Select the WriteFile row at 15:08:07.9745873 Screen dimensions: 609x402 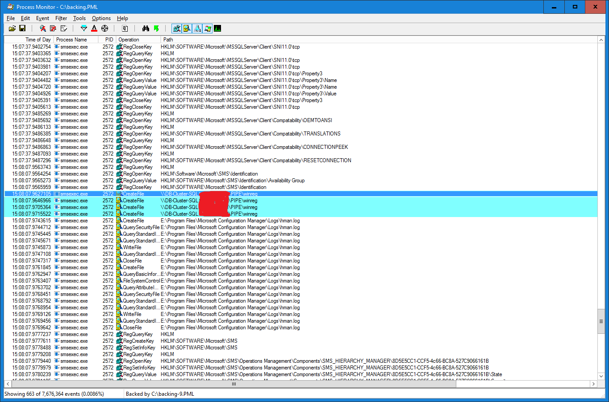(x=301, y=247)
